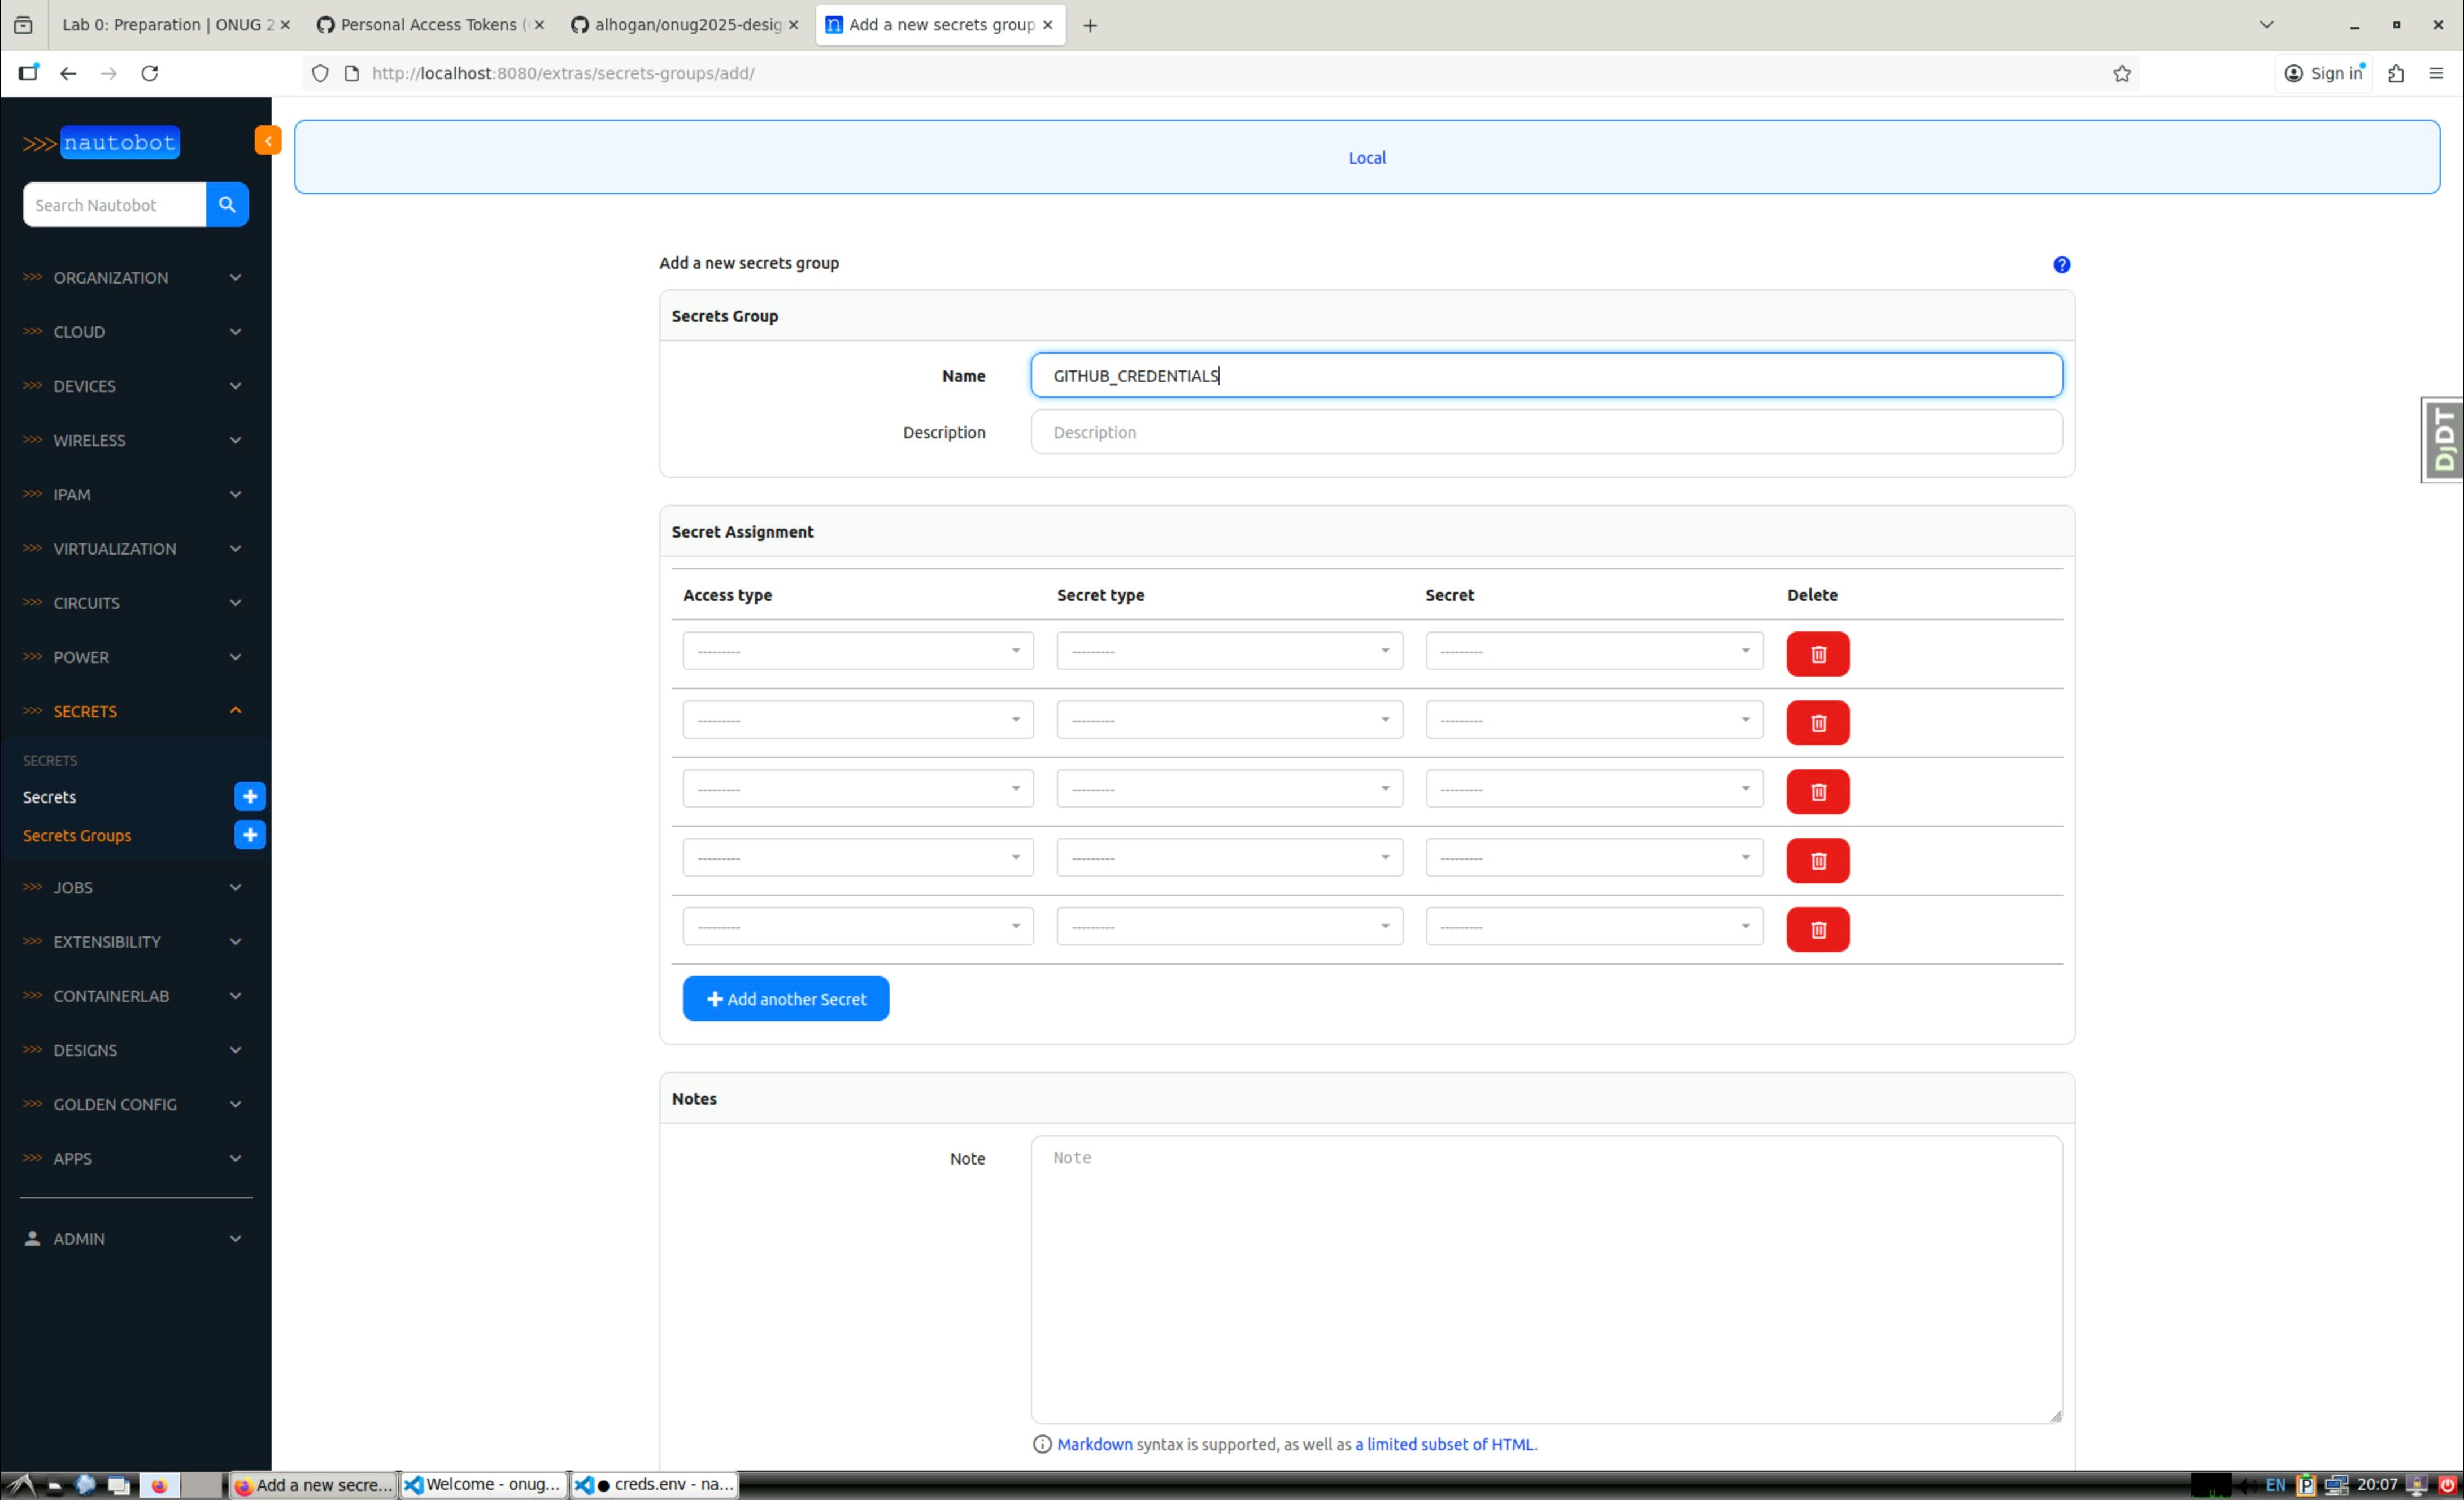Screen dimensions: 2464x1500
Task: Open the Markdown syntax link
Action: tap(1094, 1444)
